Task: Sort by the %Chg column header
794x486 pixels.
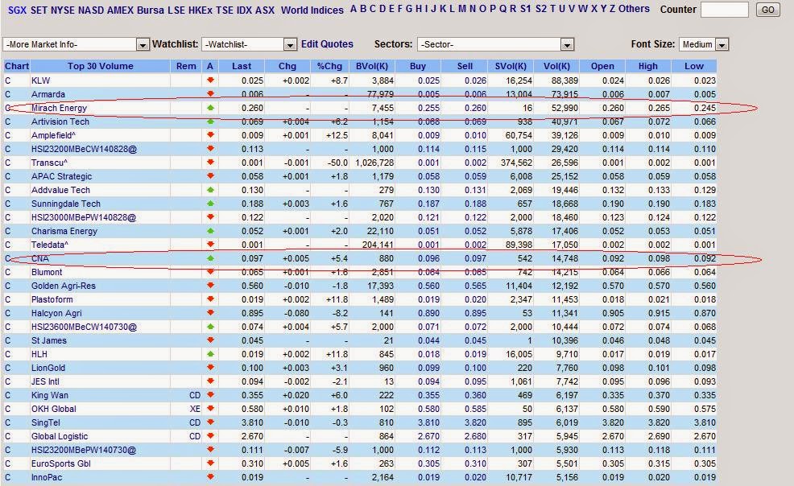Action: click(329, 66)
